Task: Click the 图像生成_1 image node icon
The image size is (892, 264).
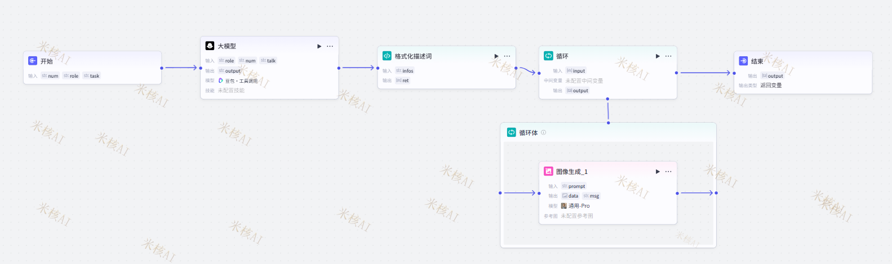Action: [548, 172]
